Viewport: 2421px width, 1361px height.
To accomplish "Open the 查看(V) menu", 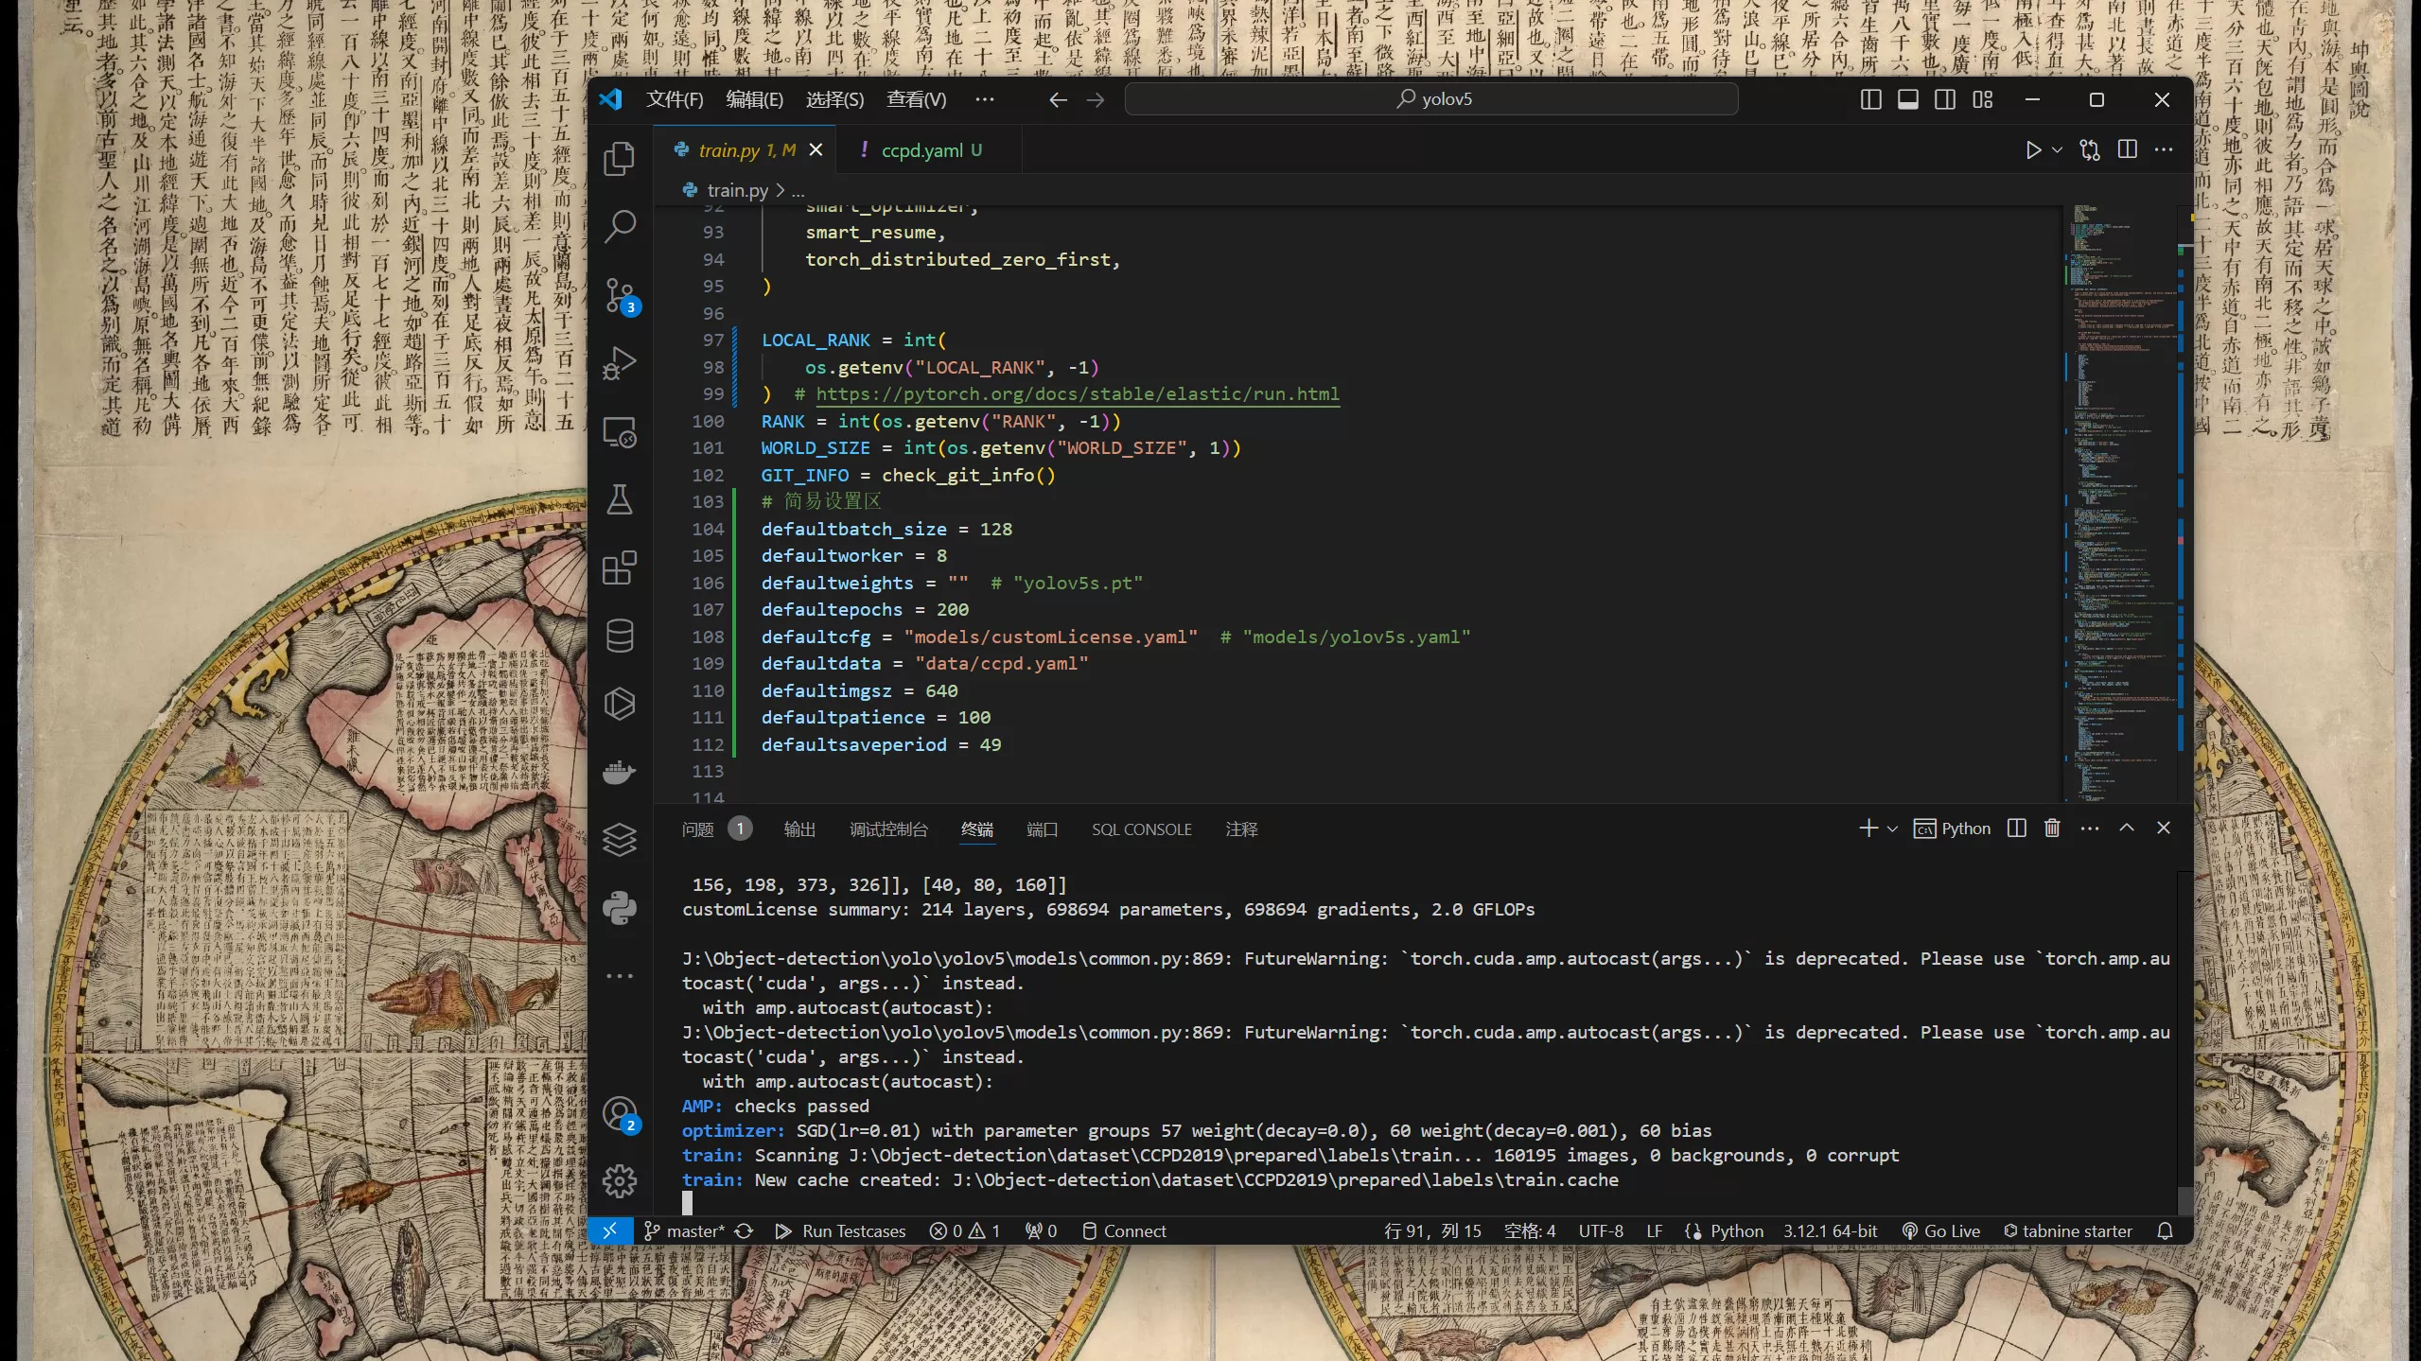I will coord(916,99).
